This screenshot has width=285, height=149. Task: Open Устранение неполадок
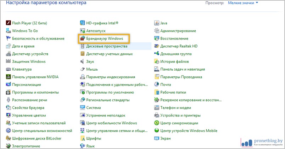[x=106, y=115]
